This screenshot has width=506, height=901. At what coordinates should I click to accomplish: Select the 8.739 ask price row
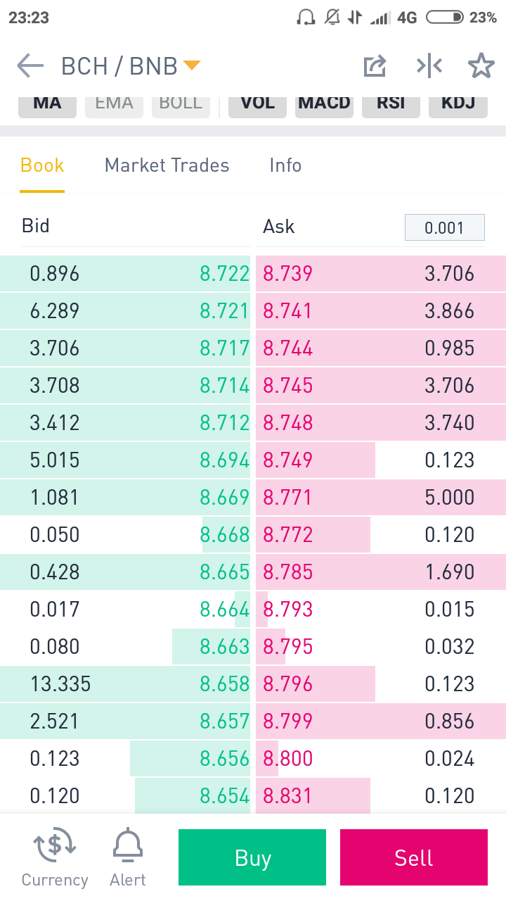coord(381,274)
